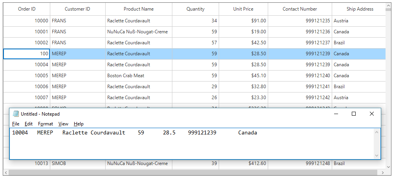The width and height of the screenshot is (393, 176).
Task: Select Order ID cell 10002
Action: [x=27, y=43]
